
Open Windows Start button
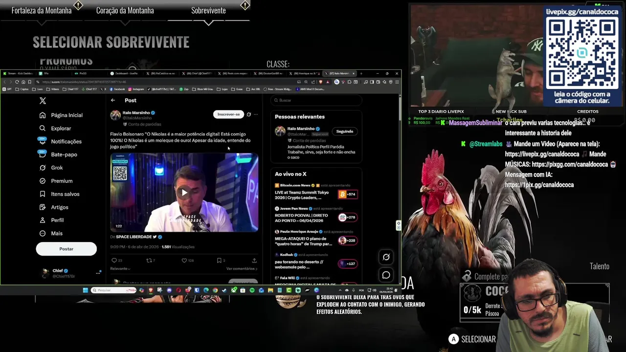[x=85, y=290]
